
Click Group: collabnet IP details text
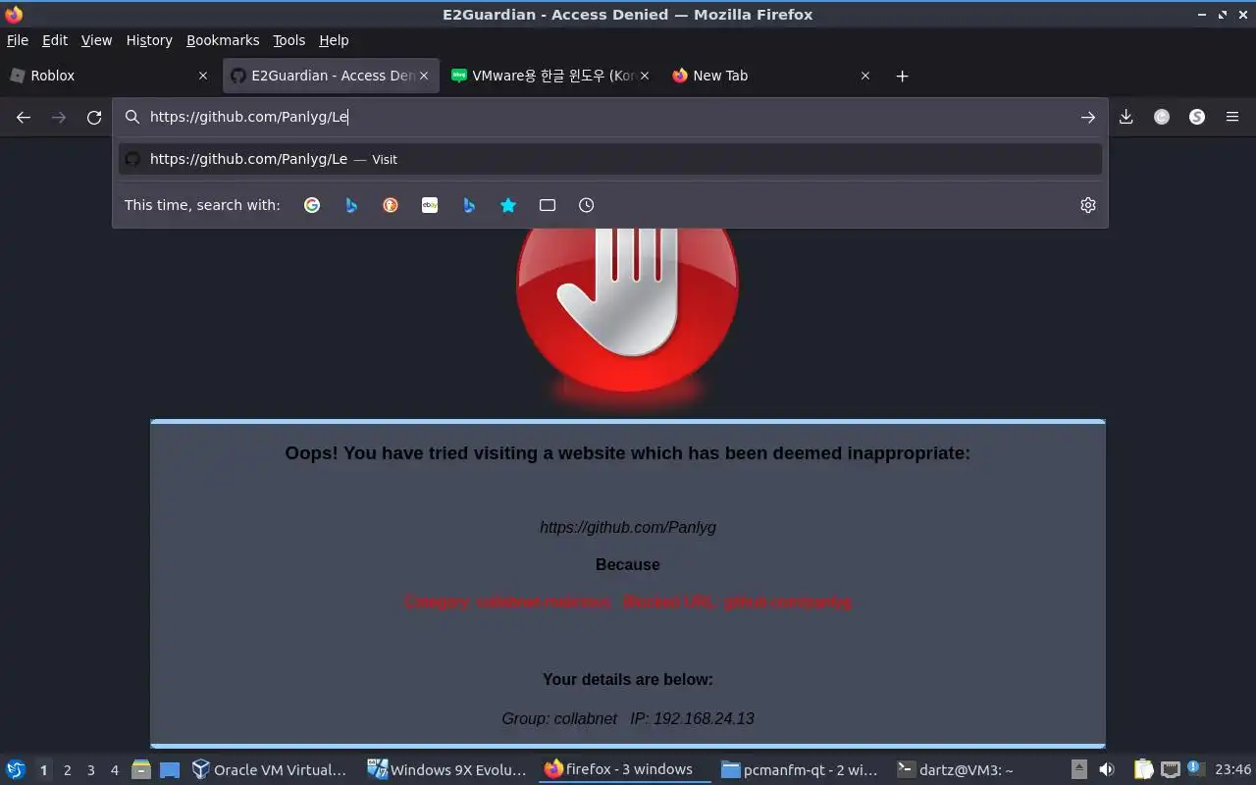pyautogui.click(x=628, y=718)
